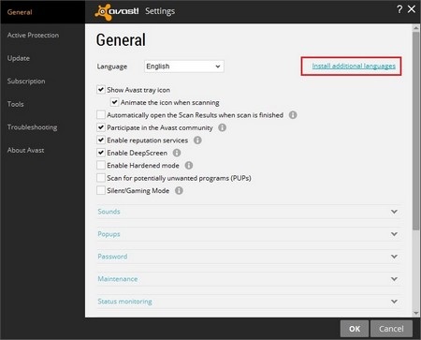Click the chevron at the right end of the Status monitoring row
Screen dimensions: 421x340
point(394,302)
